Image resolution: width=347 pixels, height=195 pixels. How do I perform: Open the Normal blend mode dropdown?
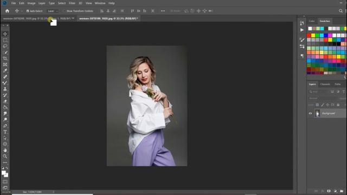(x=323, y=98)
